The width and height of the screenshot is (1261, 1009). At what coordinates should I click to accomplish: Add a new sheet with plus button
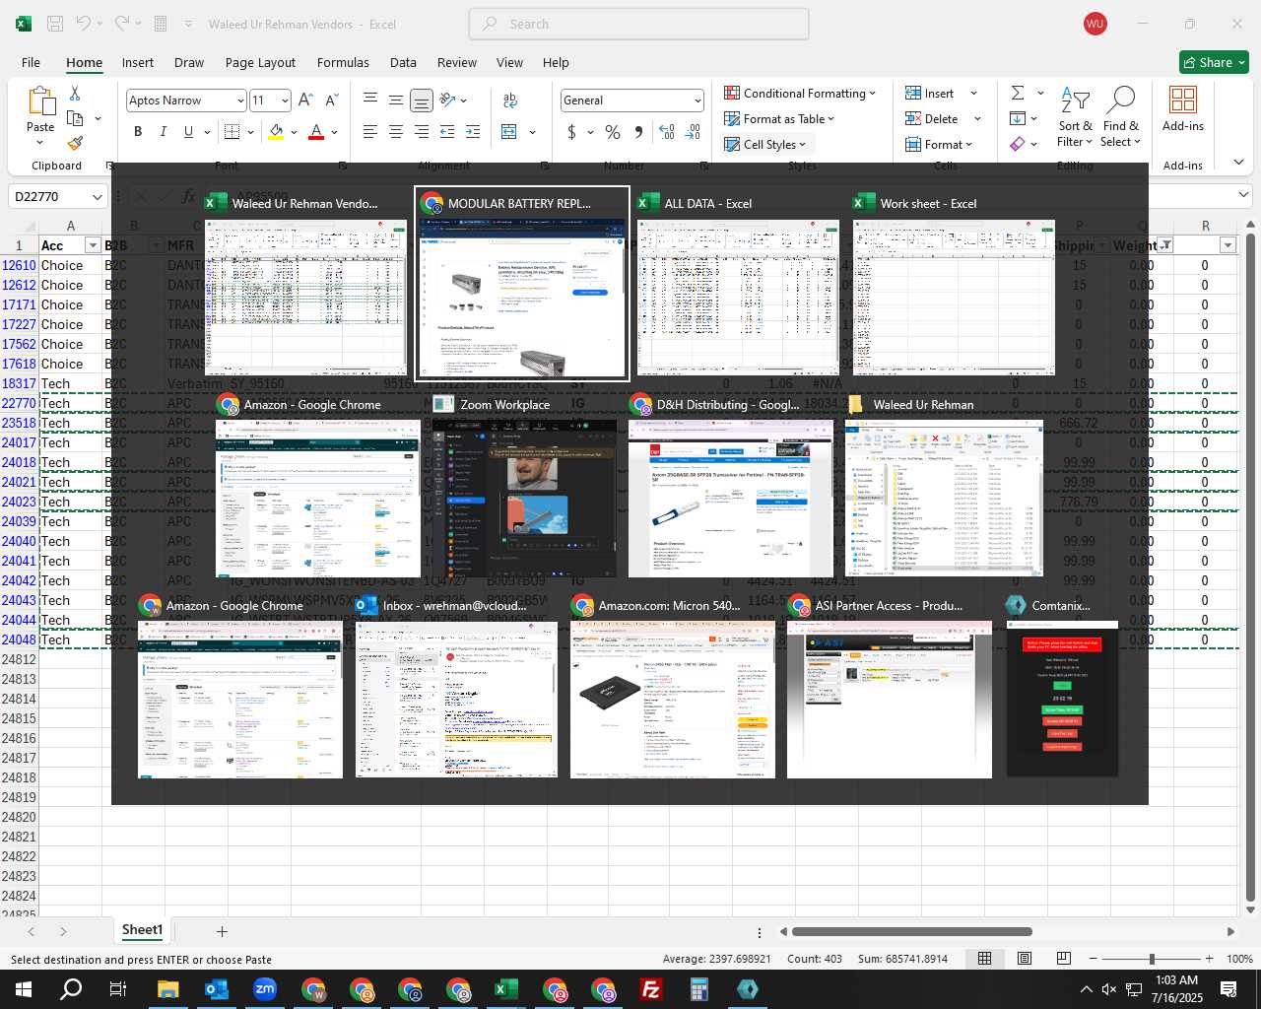(x=223, y=931)
